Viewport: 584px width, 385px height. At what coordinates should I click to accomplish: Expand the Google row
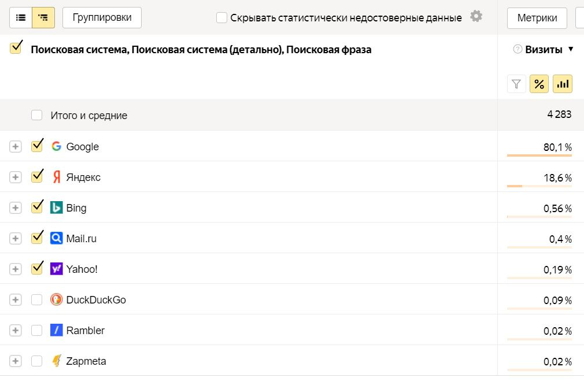pos(16,146)
